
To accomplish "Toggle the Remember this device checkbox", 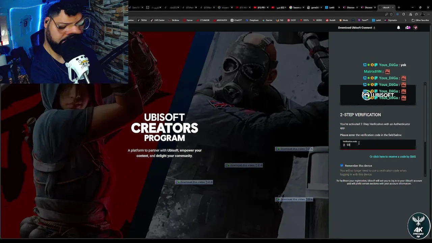I will 342,165.
